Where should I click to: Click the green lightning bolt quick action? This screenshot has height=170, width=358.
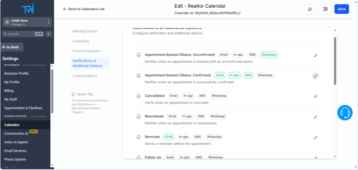[x=49, y=34]
